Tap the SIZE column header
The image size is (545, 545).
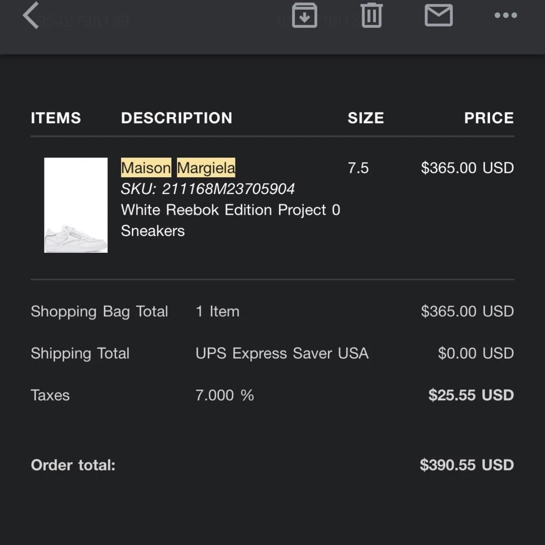click(x=366, y=118)
